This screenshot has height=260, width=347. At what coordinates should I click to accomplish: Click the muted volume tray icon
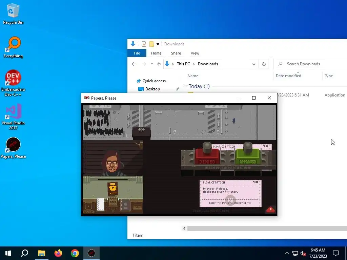[x=303, y=253]
